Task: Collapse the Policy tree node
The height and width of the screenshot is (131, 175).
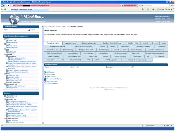Action: tap(5, 74)
